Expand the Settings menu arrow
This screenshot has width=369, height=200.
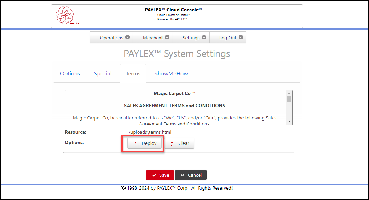point(204,37)
